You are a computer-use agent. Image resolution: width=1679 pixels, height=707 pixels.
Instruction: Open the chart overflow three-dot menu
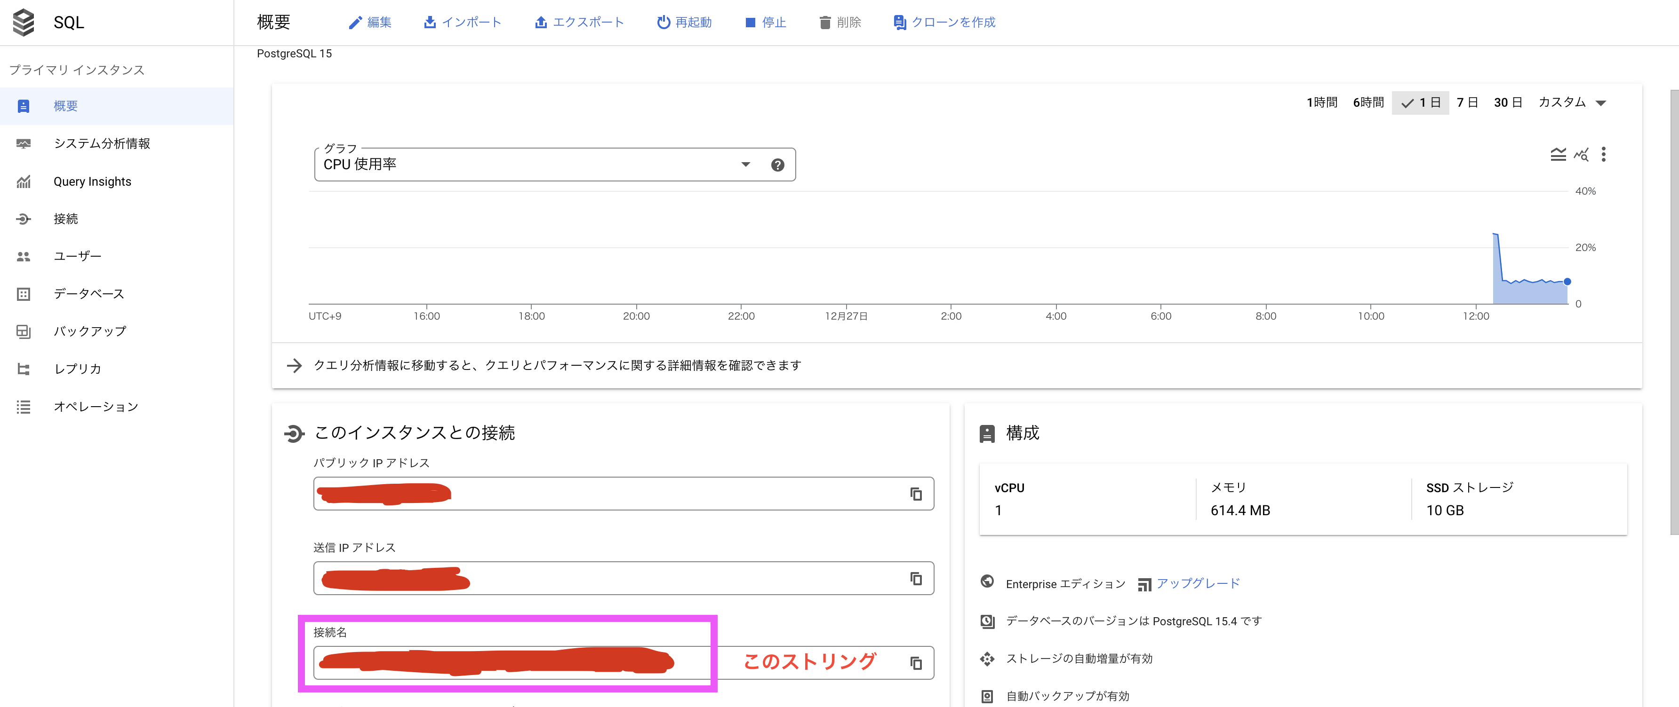pyautogui.click(x=1605, y=154)
